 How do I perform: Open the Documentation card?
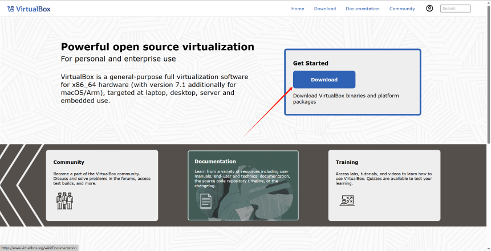point(243,186)
